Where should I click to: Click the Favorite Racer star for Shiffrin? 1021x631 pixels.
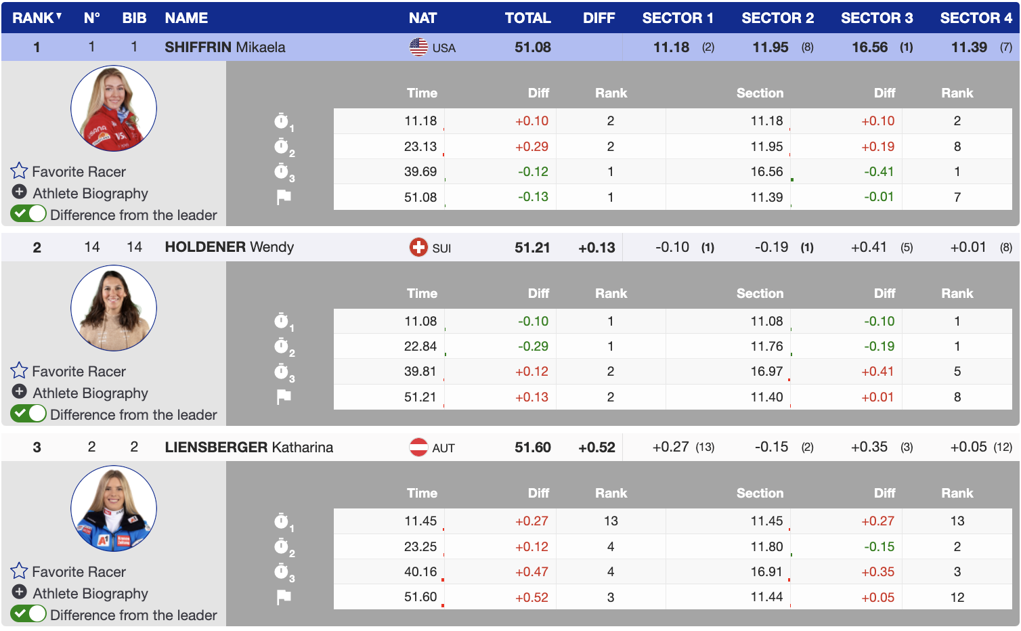(x=19, y=171)
